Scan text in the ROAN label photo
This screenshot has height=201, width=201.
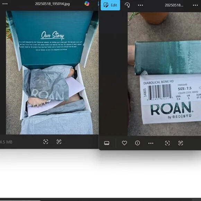[x=181, y=143]
